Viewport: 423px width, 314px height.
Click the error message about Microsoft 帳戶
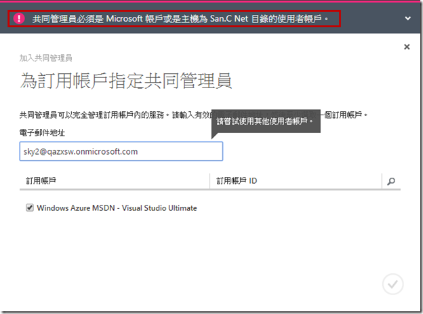click(x=180, y=18)
